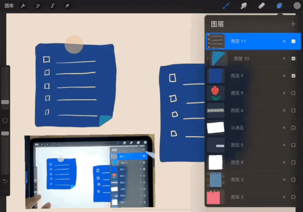303x212 pixels.
Task: Show the pink 图层 3 layer checkbox
Action: click(x=294, y=197)
